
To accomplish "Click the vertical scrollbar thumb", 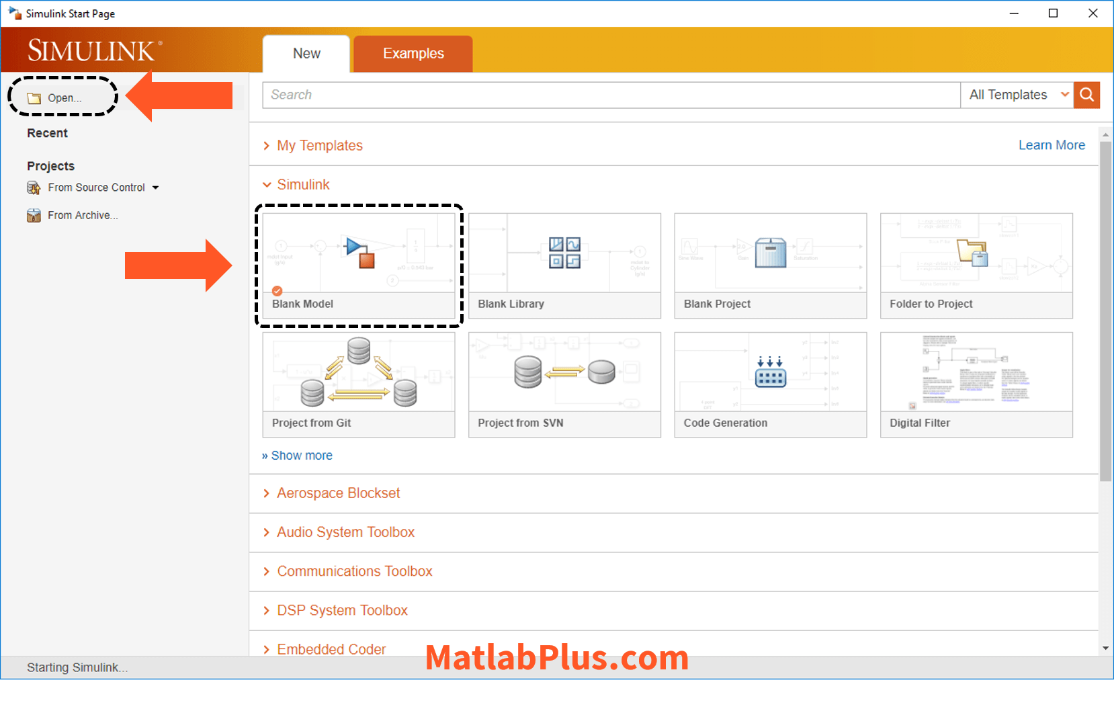I will tap(1105, 311).
